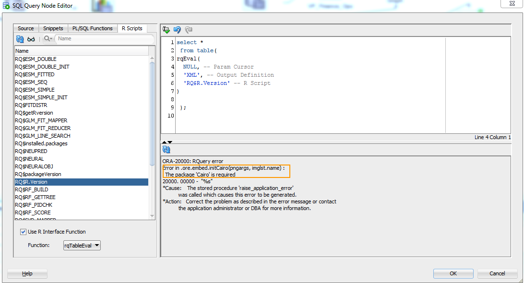Viewport: 524px width, 283px height.
Task: Click the undo icon in editor toolbar
Action: pos(177,30)
